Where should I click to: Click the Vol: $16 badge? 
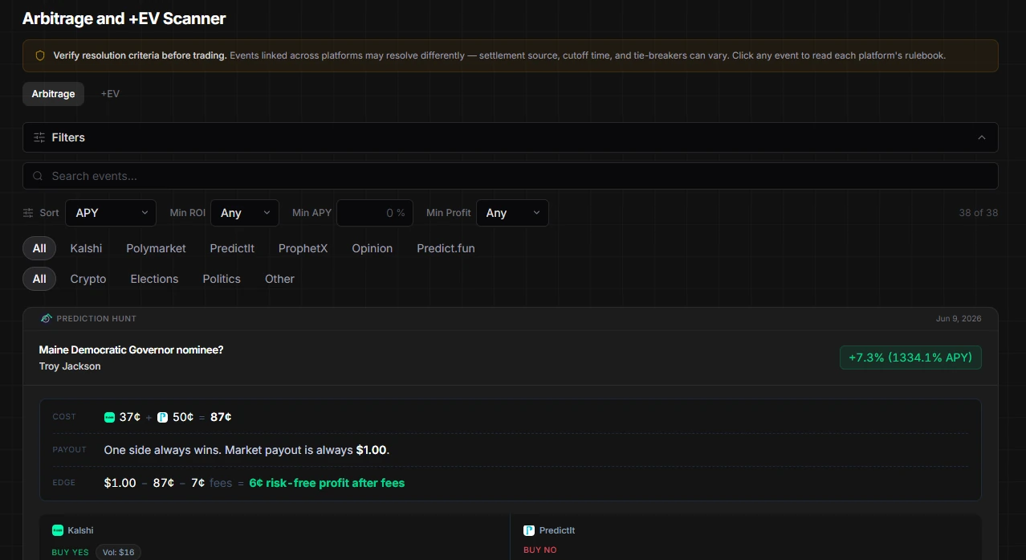tap(118, 552)
